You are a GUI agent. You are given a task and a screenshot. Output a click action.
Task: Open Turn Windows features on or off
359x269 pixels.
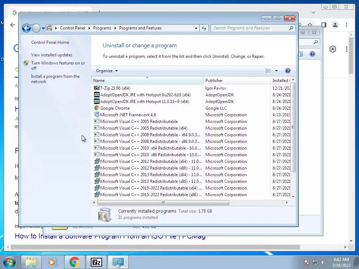click(58, 65)
